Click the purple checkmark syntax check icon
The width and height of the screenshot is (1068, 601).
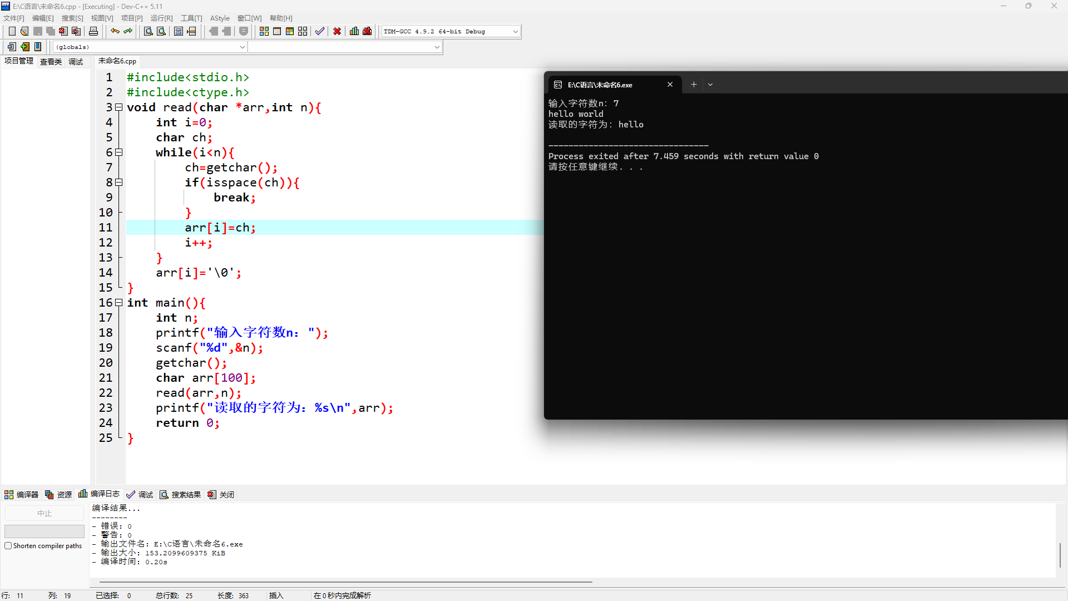pyautogui.click(x=319, y=31)
